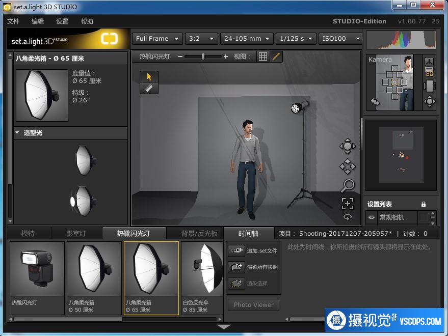Image resolution: width=448 pixels, height=336 pixels.
Task: Open the Full Frame sensor dropdown
Action: tap(157, 39)
